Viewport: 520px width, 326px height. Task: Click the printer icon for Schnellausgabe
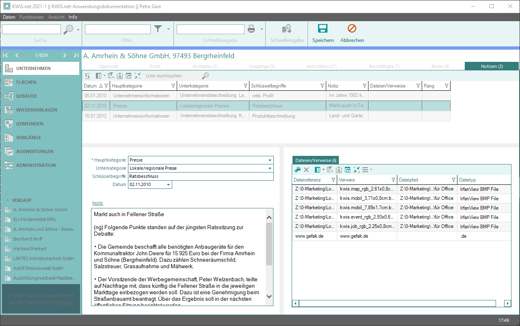point(251,29)
